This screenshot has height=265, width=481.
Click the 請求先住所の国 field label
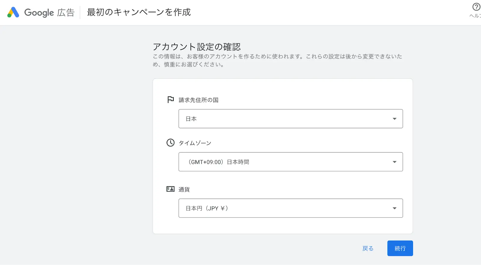coord(198,100)
